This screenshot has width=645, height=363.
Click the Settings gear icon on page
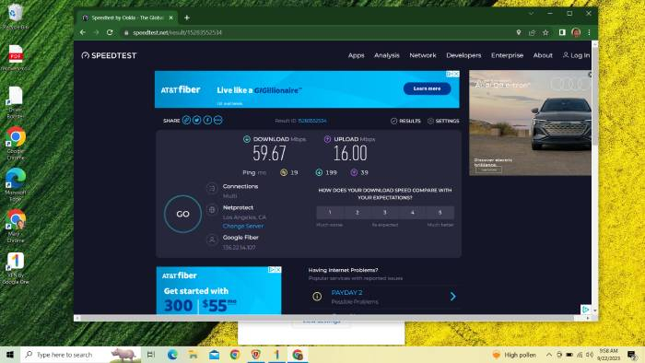(430, 121)
